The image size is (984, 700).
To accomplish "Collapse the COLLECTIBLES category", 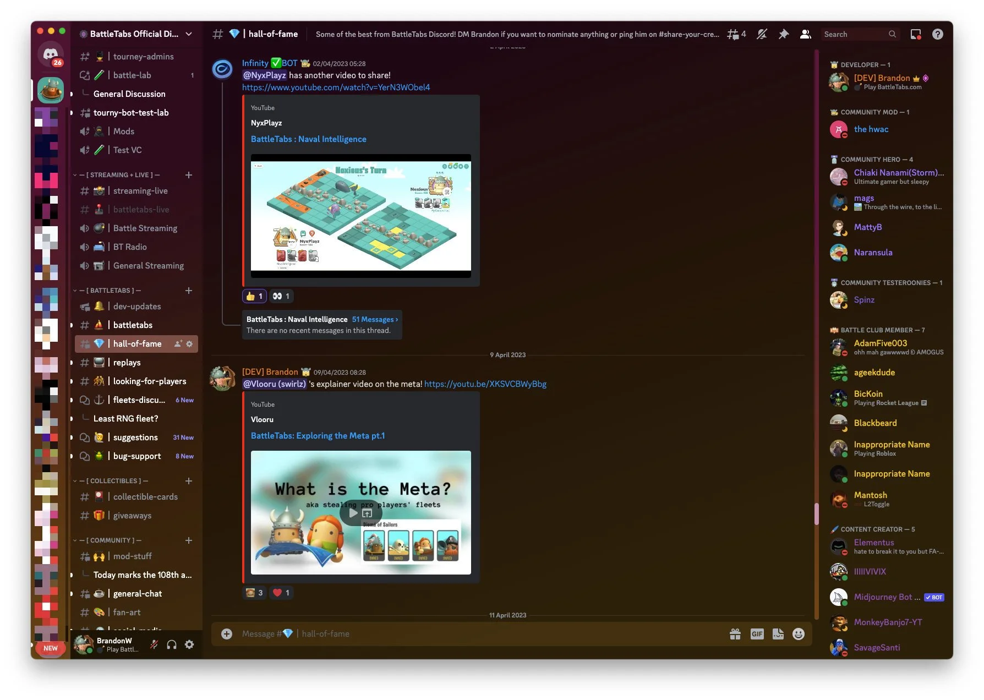I will 112,481.
